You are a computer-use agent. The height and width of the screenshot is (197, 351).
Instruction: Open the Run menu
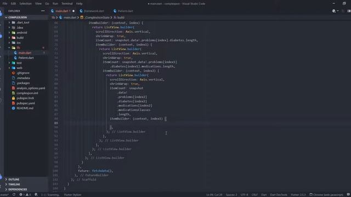[x=55, y=4]
